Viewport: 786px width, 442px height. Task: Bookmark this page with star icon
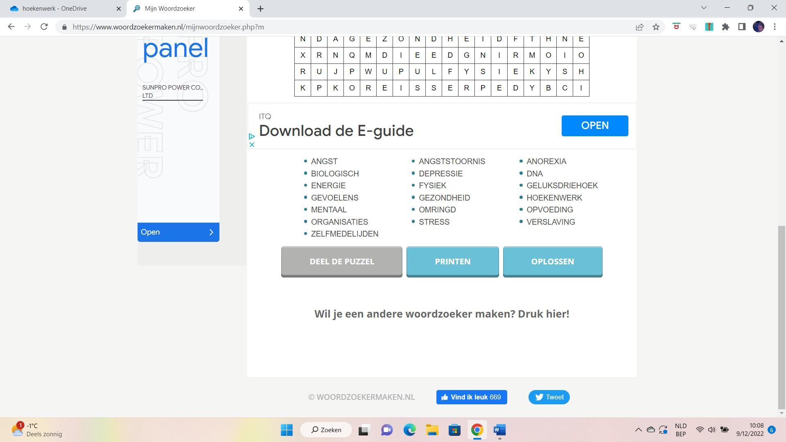tap(656, 27)
